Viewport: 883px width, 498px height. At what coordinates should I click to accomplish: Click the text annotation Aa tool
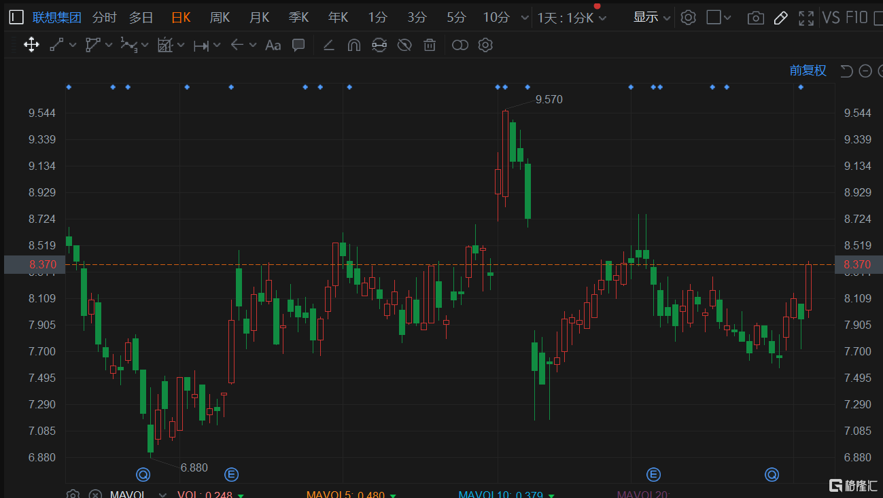click(273, 46)
